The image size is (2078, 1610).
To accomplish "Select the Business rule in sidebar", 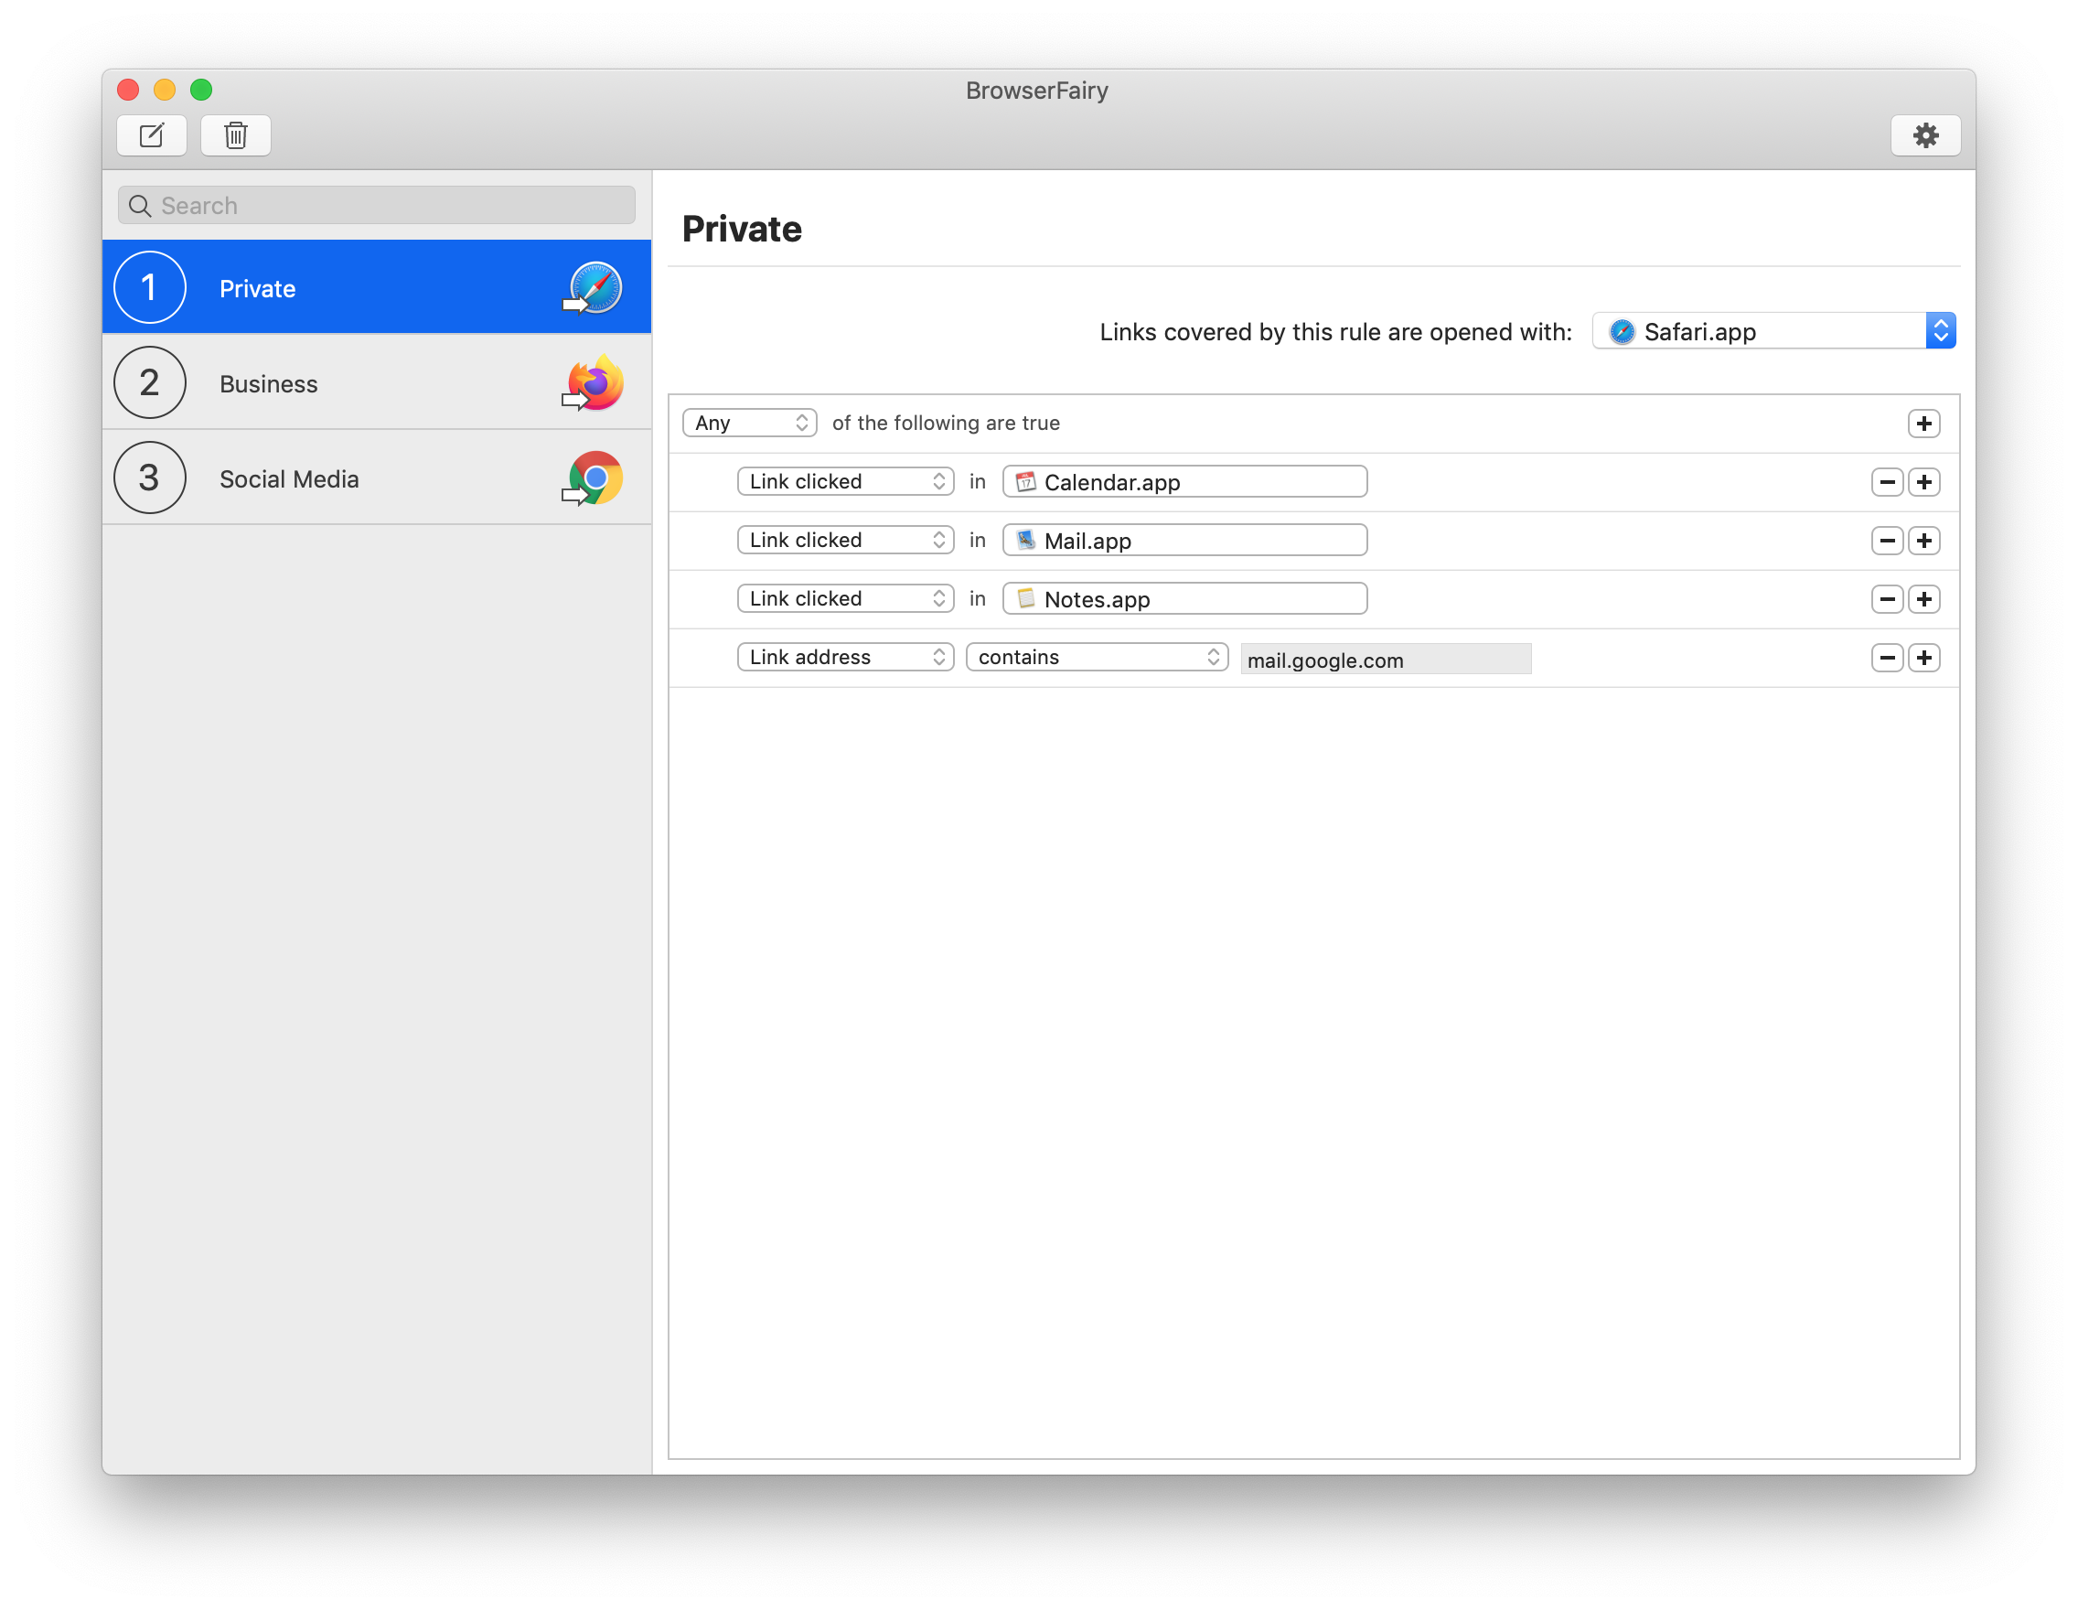I will point(377,382).
